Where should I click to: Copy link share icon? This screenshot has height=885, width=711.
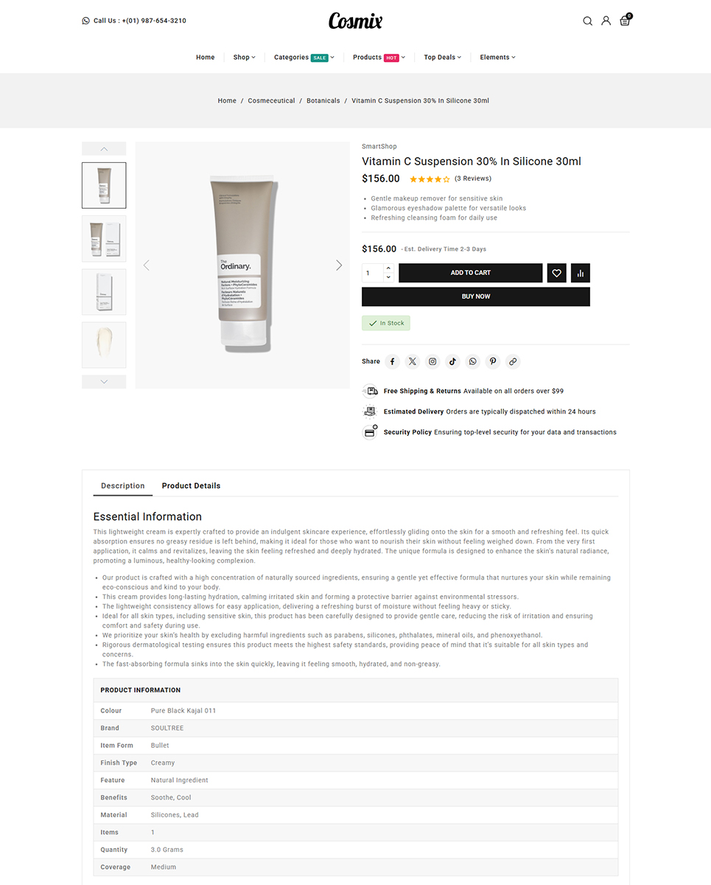click(513, 361)
